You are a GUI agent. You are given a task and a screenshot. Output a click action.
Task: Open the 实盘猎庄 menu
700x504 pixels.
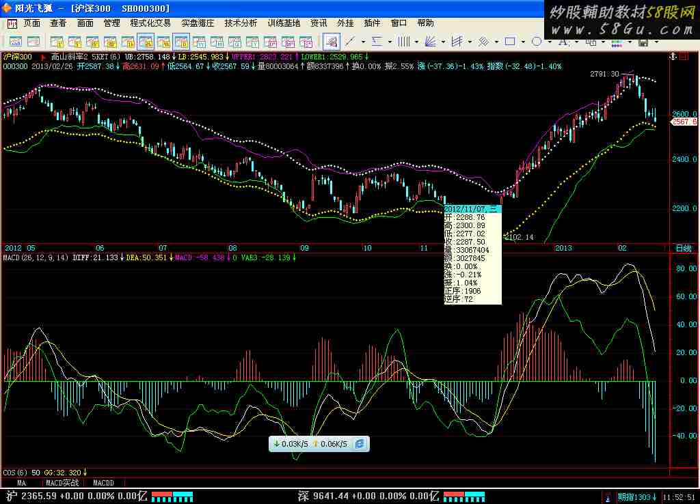[198, 23]
